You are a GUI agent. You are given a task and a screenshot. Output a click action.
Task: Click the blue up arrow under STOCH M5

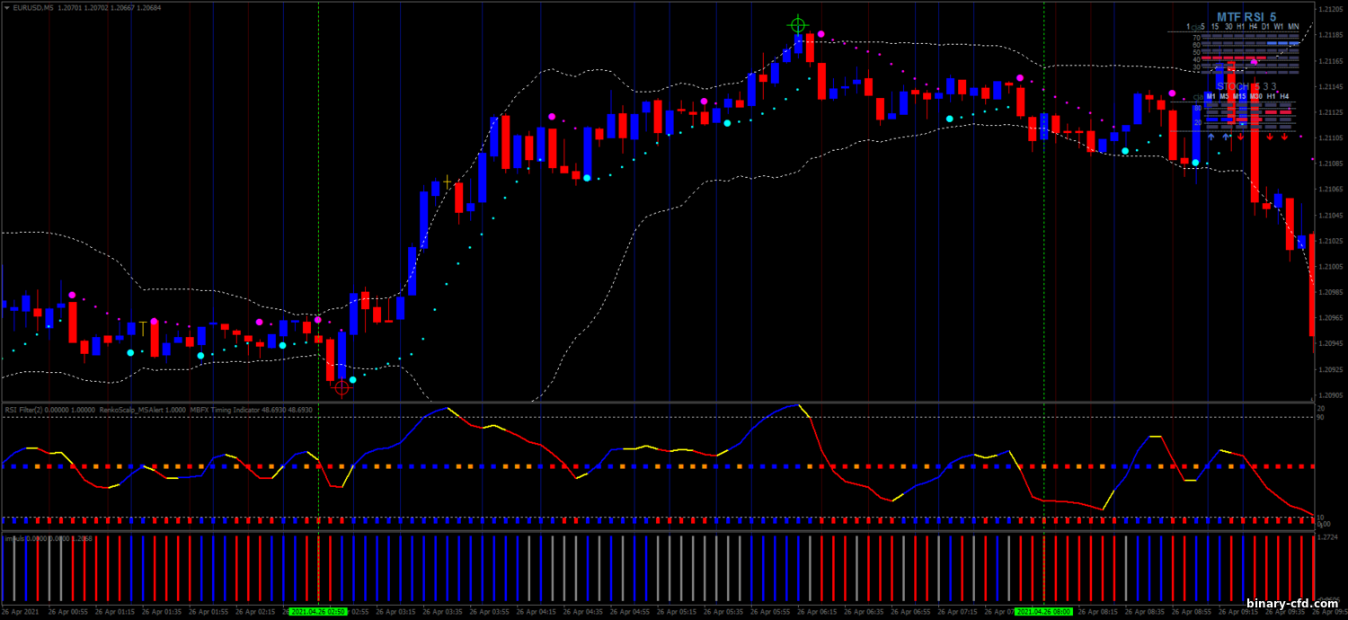(1226, 137)
